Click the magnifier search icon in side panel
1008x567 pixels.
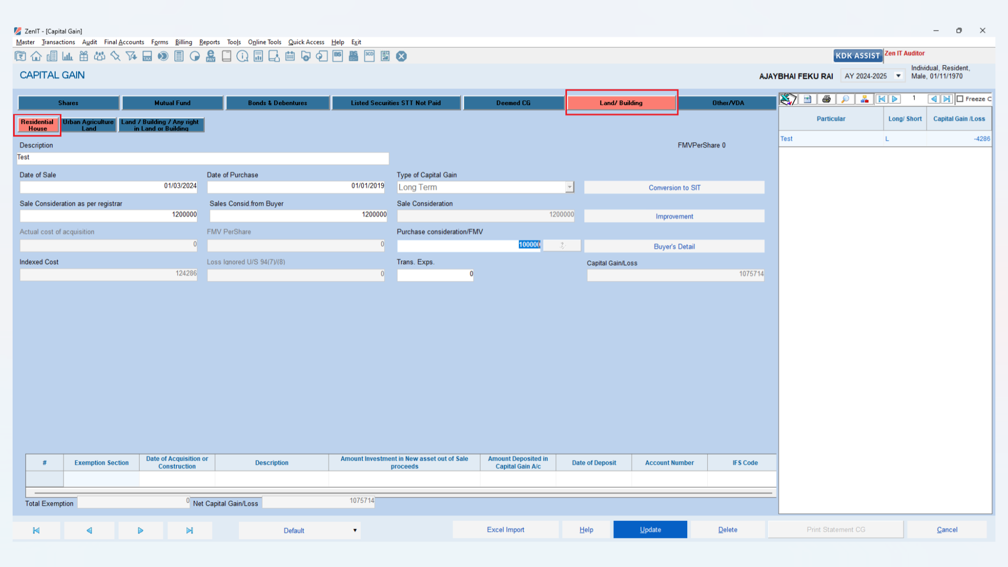click(845, 99)
